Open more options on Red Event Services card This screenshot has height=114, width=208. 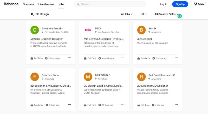click(176, 105)
